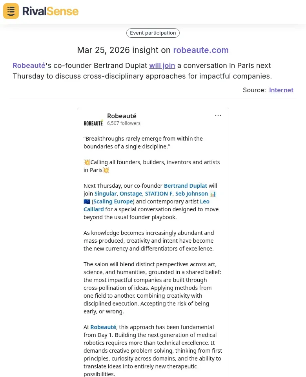Open the 'Internet' source link
The image size is (306, 377).
281,90
